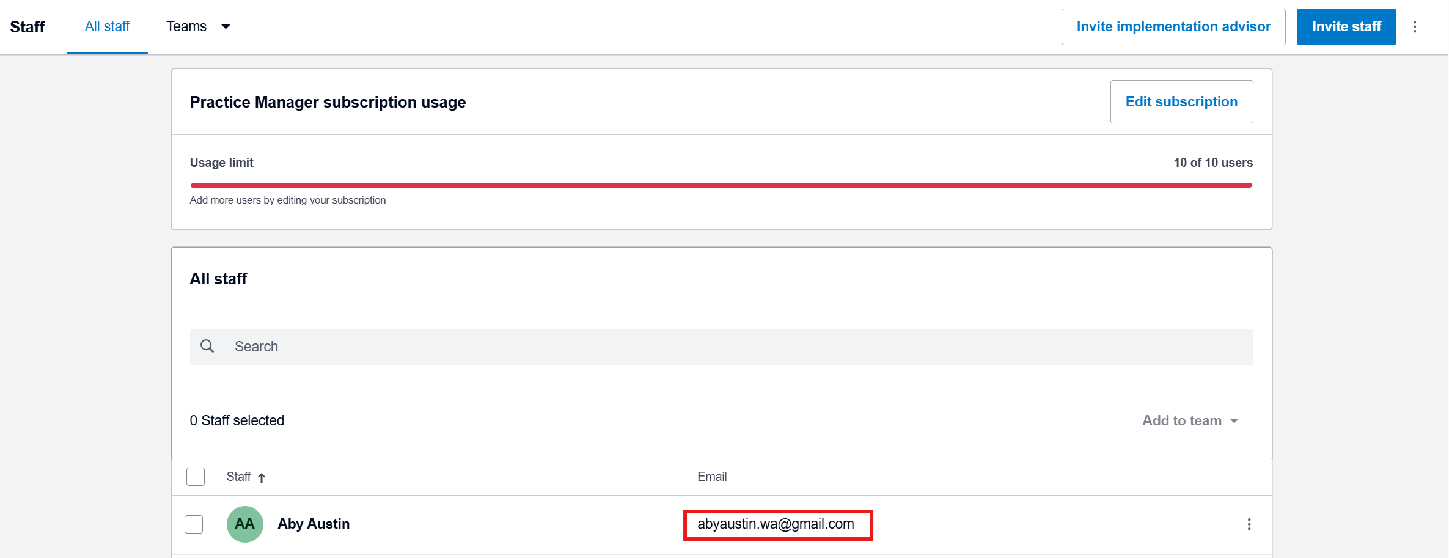Open the row options for Aby Austin
This screenshot has width=1449, height=558.
pyautogui.click(x=1249, y=524)
